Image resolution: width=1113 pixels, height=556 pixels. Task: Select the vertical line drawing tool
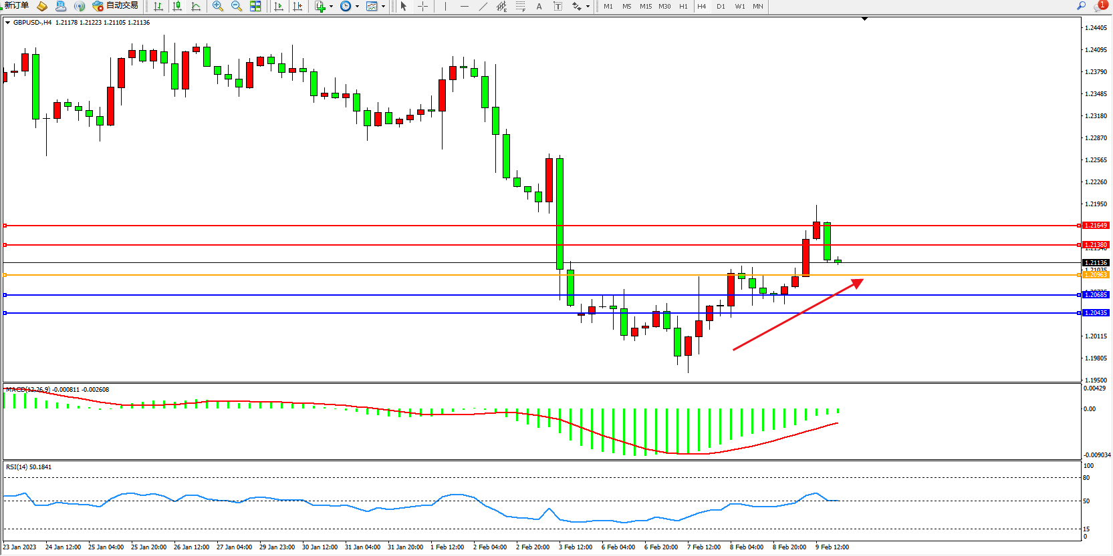coord(445,6)
